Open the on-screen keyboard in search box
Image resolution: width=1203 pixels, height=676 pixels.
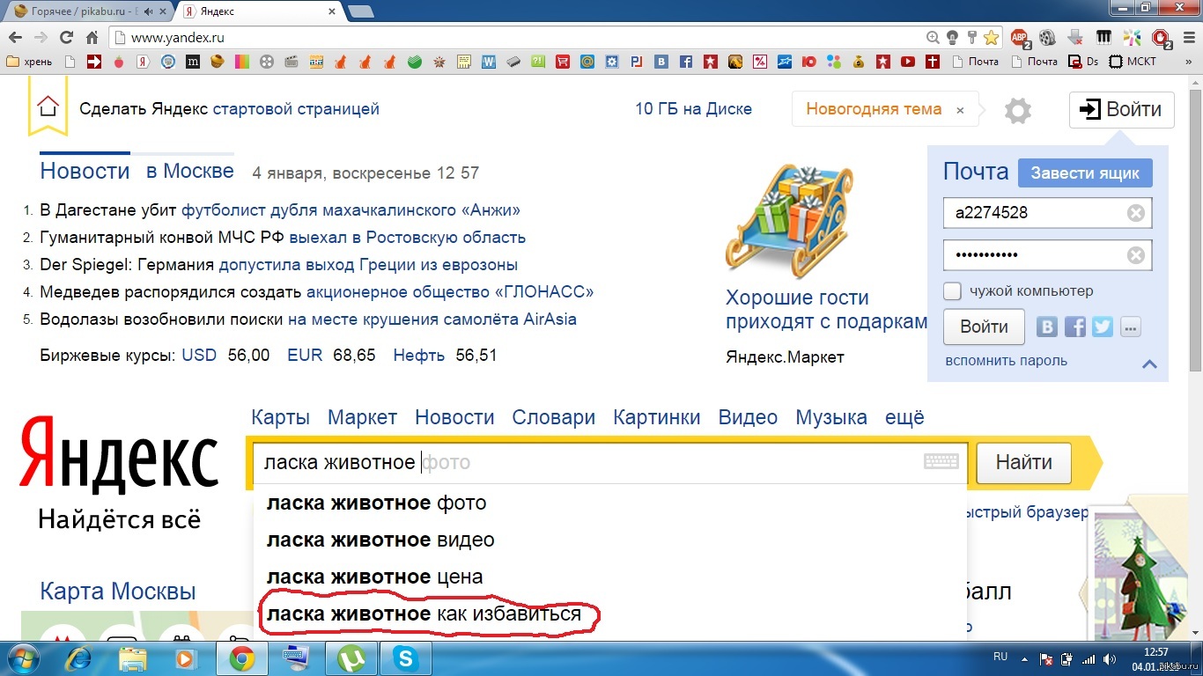pyautogui.click(x=941, y=462)
